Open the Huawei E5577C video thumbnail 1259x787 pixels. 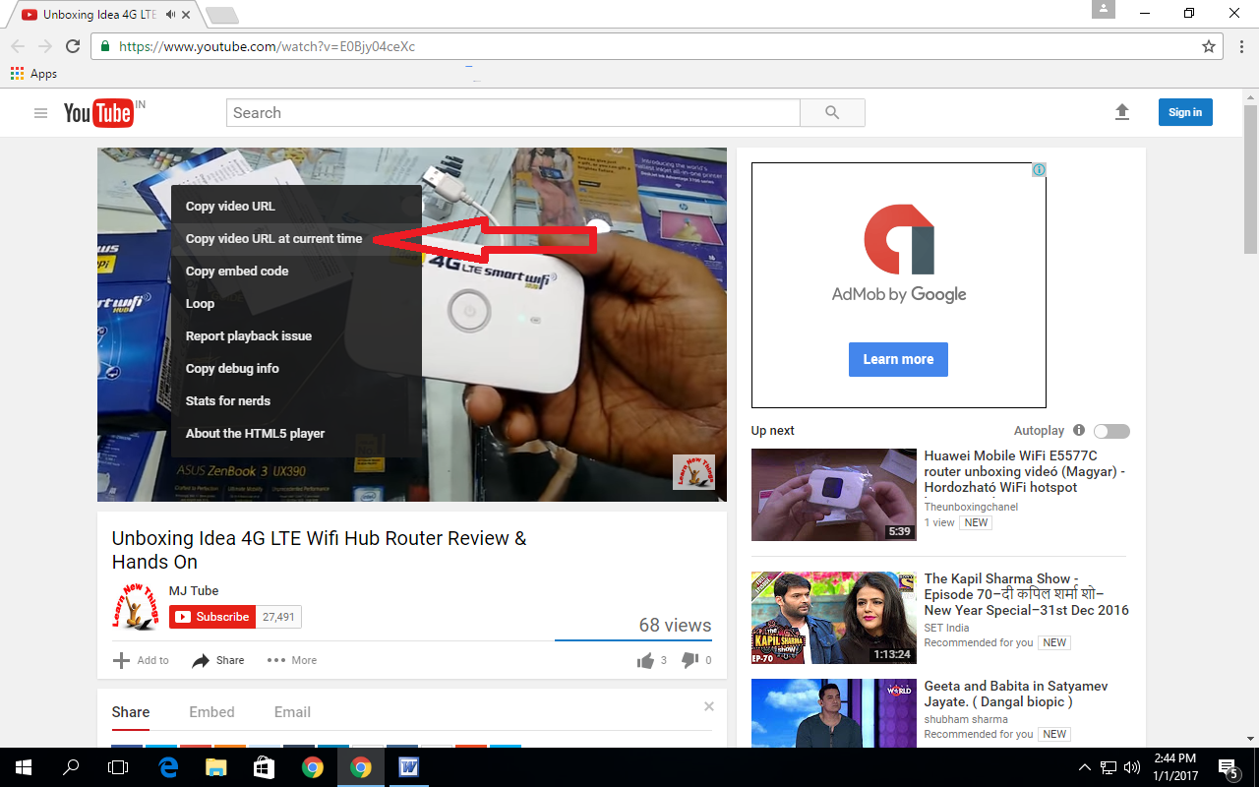833,495
